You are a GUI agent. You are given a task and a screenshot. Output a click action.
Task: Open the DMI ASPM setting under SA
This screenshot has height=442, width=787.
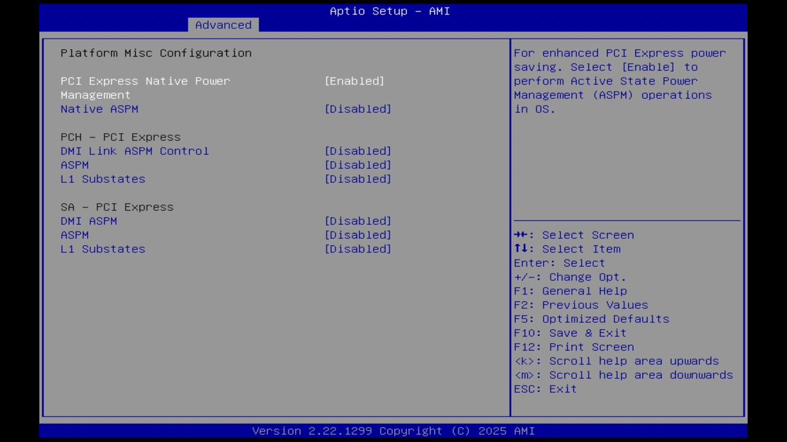(357, 221)
